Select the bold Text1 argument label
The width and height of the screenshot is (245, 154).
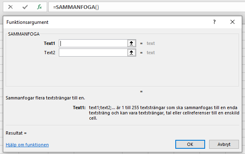click(x=50, y=43)
